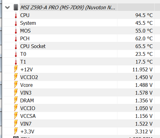The image size is (160, 138).
Task: Select the MSI Z590-A PRO motherboard label
Action: pos(68,7)
